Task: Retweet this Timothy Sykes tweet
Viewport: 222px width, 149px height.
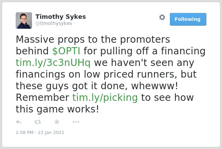Action: point(38,122)
